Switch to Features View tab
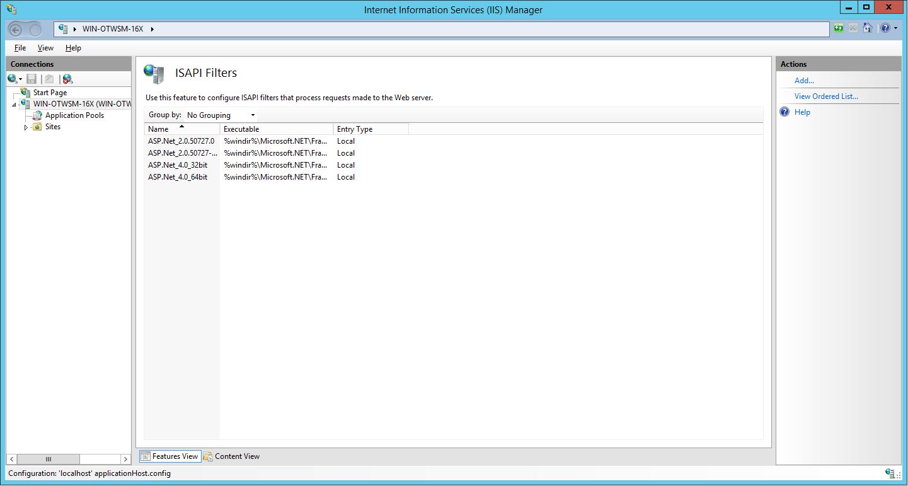Viewport: 908px width, 486px height. click(x=170, y=456)
